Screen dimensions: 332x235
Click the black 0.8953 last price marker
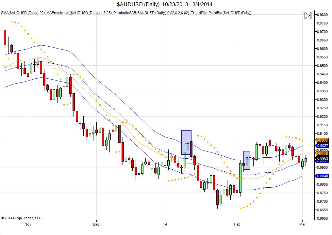(x=322, y=158)
